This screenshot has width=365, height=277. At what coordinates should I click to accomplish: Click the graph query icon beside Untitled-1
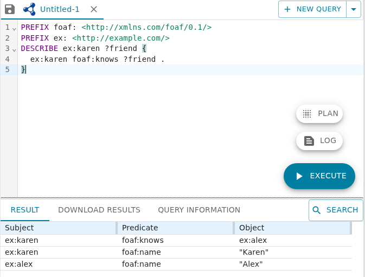[x=29, y=9]
